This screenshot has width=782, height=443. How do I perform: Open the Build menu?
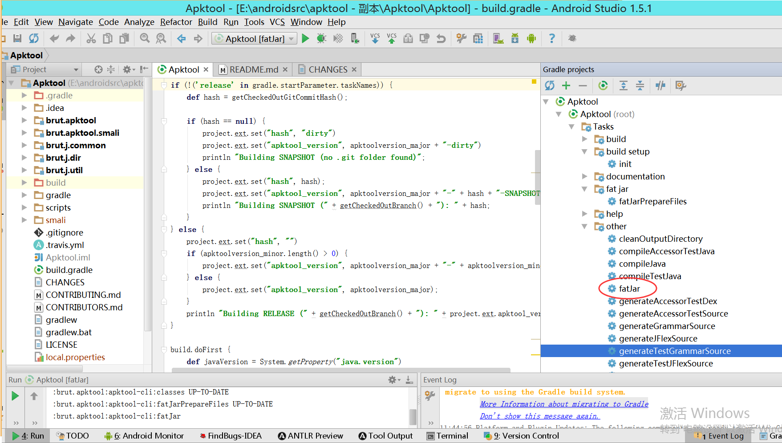(208, 22)
